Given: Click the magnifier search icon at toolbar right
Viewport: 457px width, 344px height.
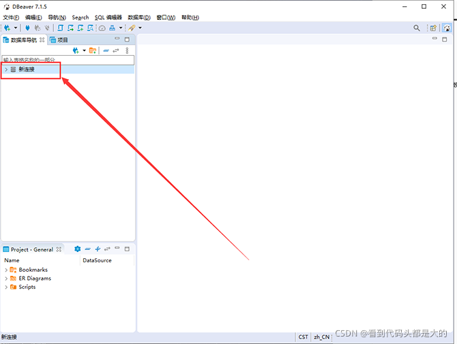Looking at the screenshot, I should 417,28.
